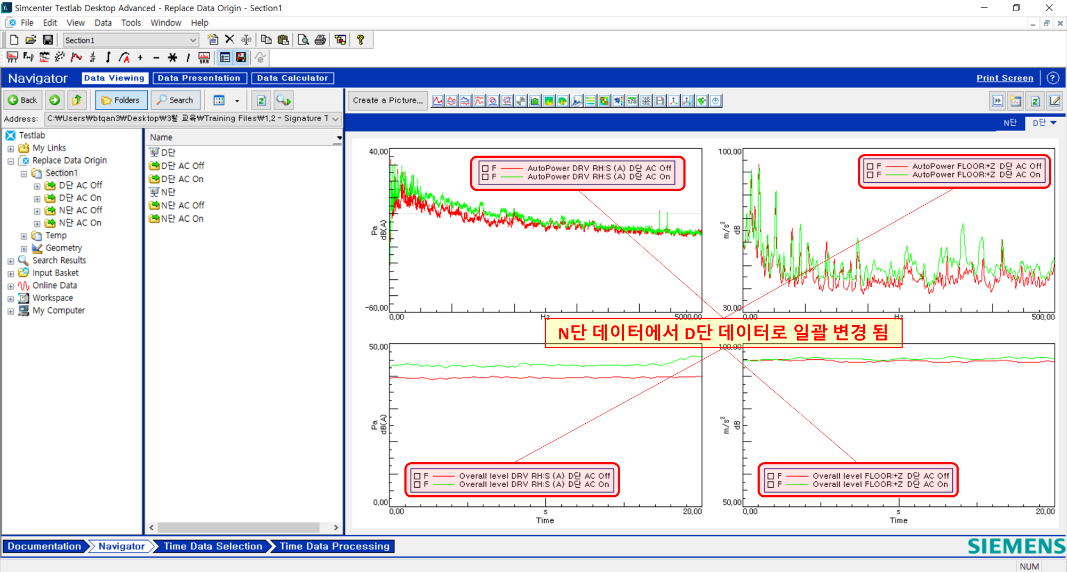Click the derivative d/dt icon
Viewport: 1067px width, 572px height.
pyautogui.click(x=93, y=57)
